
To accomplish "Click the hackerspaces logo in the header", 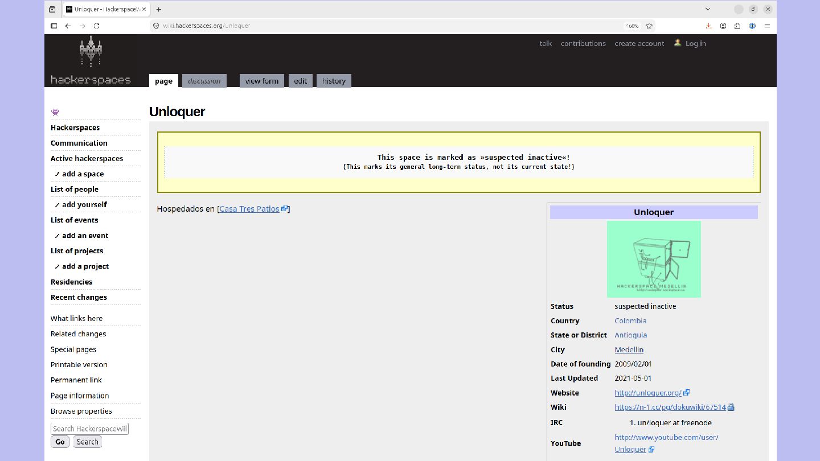I will point(91,61).
